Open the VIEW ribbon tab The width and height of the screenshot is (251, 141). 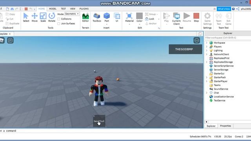[73, 9]
